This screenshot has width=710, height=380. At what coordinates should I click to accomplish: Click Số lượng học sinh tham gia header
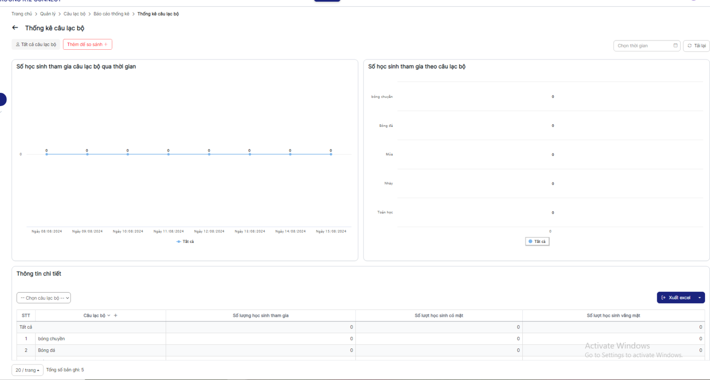coord(260,316)
